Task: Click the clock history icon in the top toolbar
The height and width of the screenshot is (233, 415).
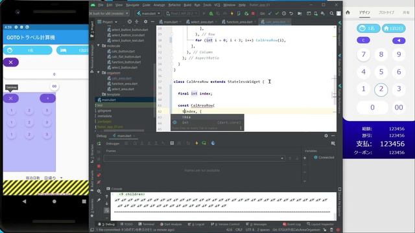Action: point(284,14)
